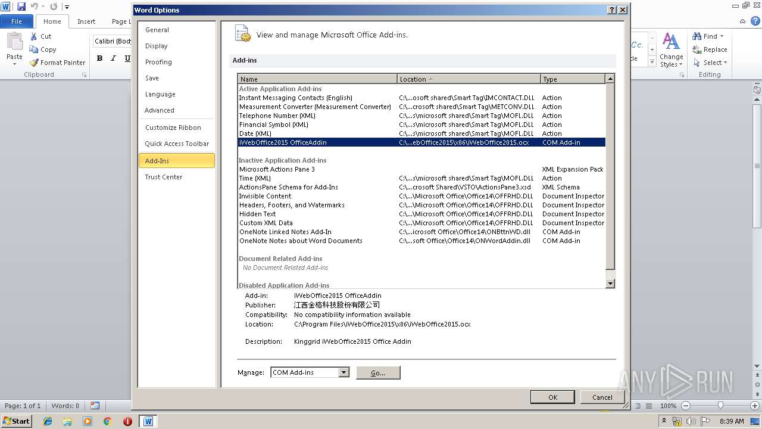Image resolution: width=762 pixels, height=429 pixels.
Task: Sort add-ins by Name column header
Action: 317,79
